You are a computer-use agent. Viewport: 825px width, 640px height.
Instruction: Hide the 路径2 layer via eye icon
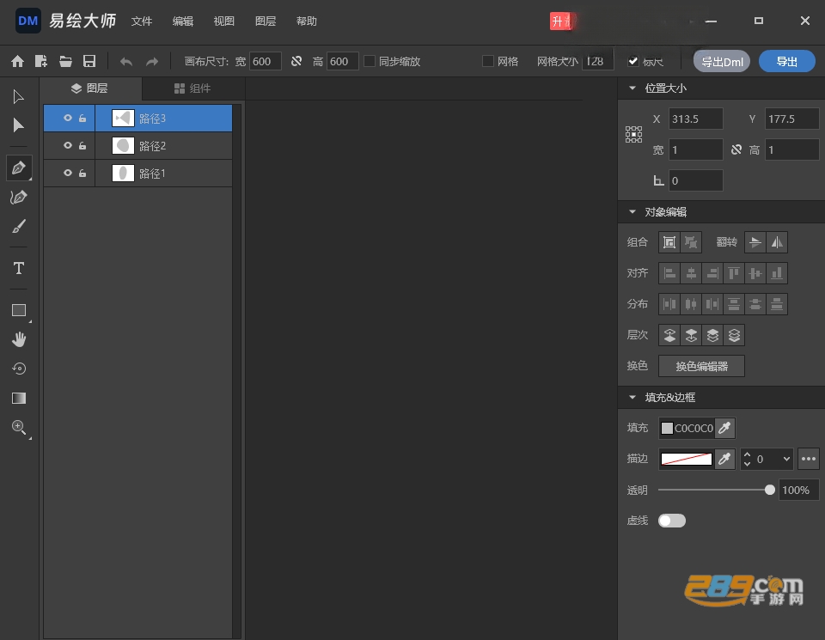(68, 146)
